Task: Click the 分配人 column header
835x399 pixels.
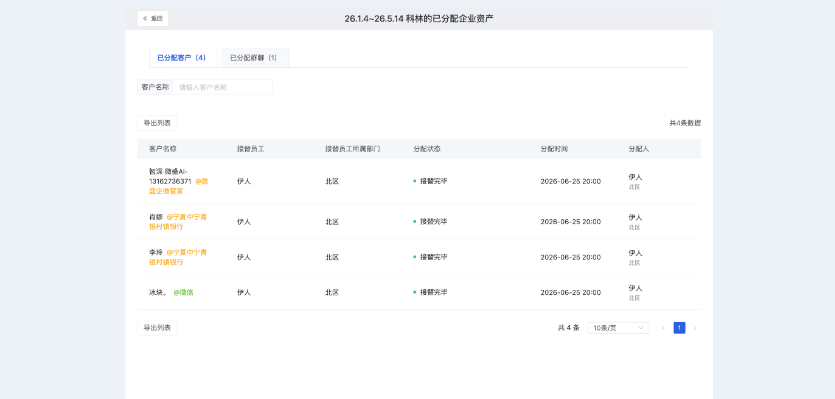Action: [x=639, y=149]
